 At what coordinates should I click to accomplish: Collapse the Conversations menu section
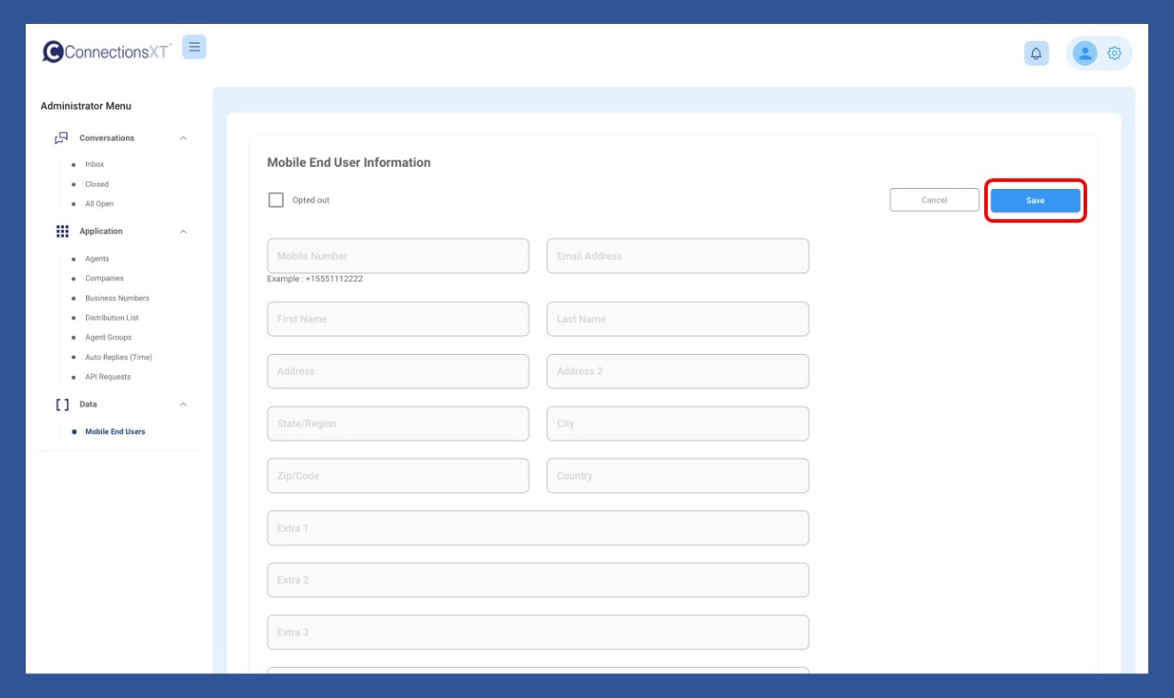[x=184, y=138]
